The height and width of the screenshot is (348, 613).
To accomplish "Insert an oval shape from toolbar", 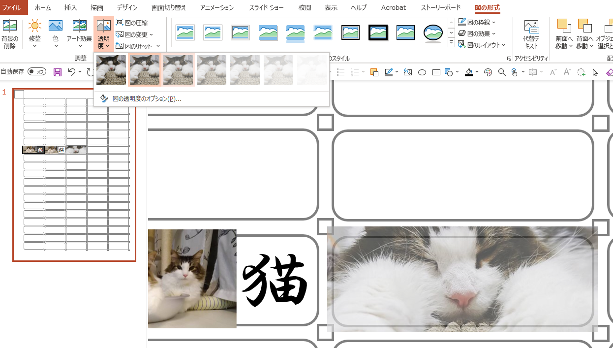I will click(x=422, y=72).
